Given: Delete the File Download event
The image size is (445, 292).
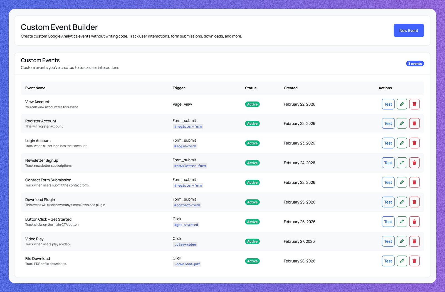Looking at the screenshot, I should tap(414, 261).
